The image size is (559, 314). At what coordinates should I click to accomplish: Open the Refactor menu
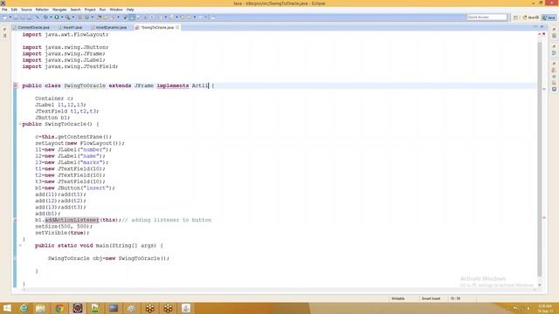tap(42, 10)
